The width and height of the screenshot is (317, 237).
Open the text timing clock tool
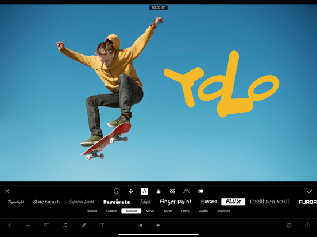pyautogui.click(x=117, y=191)
